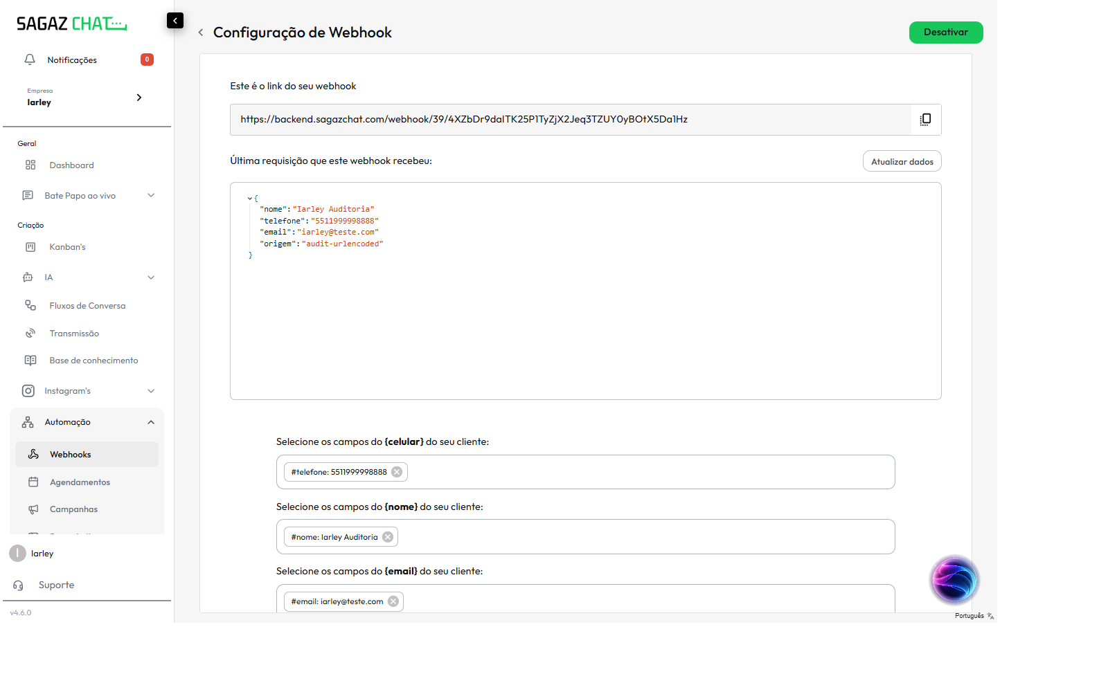Open the Iarley user avatar
Screen dimensions: 1108x692
(17, 554)
